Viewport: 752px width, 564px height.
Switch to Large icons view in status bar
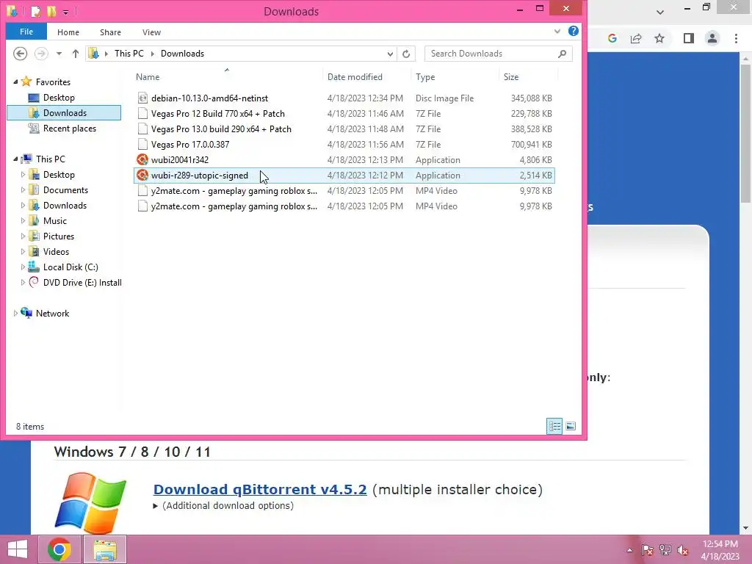click(570, 426)
